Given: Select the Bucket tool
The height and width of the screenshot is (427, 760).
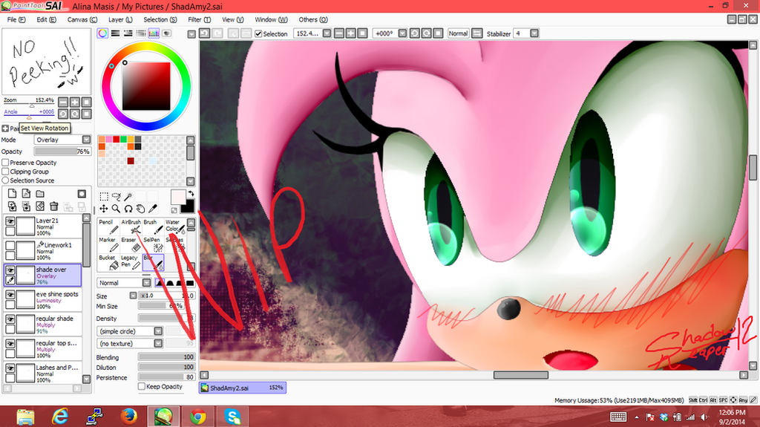Looking at the screenshot, I should (x=108, y=262).
